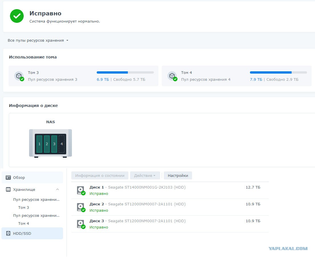Image resolution: width=315 pixels, height=257 pixels.
Task: Click the Исправно status under Диск 1
Action: 99,194
